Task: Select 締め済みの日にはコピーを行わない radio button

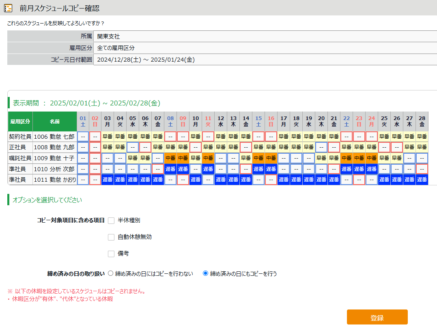Action: (x=110, y=274)
